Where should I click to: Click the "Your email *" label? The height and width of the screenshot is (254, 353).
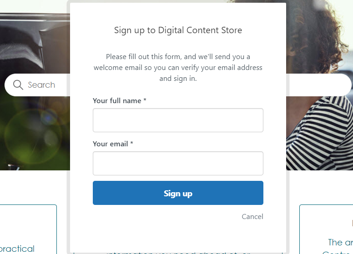click(113, 144)
